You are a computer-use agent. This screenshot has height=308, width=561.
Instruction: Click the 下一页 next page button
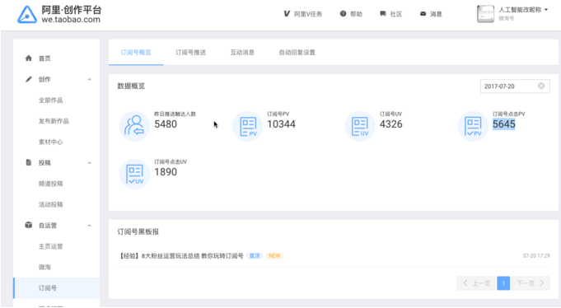(x=531, y=283)
